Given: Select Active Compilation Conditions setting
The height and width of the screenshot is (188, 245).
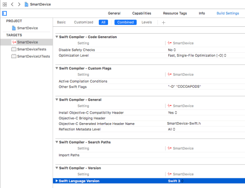Looking at the screenshot, I should (83, 81).
